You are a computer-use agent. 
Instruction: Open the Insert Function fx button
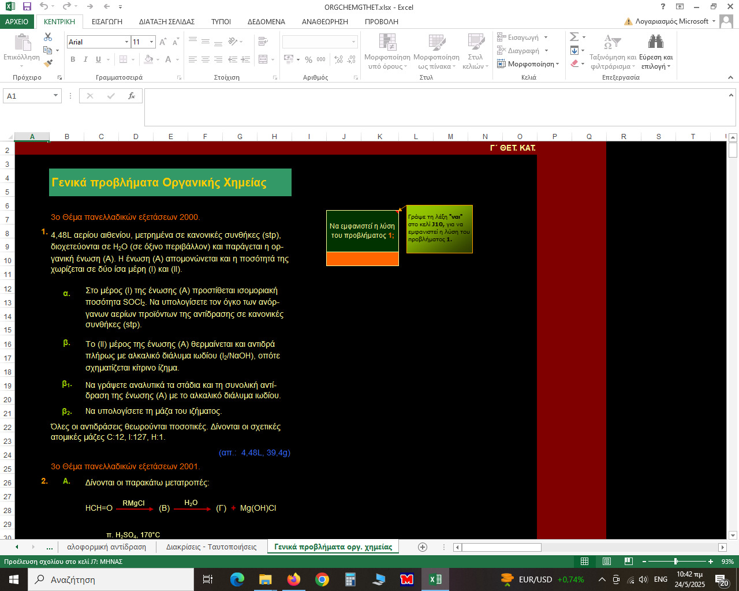point(132,96)
